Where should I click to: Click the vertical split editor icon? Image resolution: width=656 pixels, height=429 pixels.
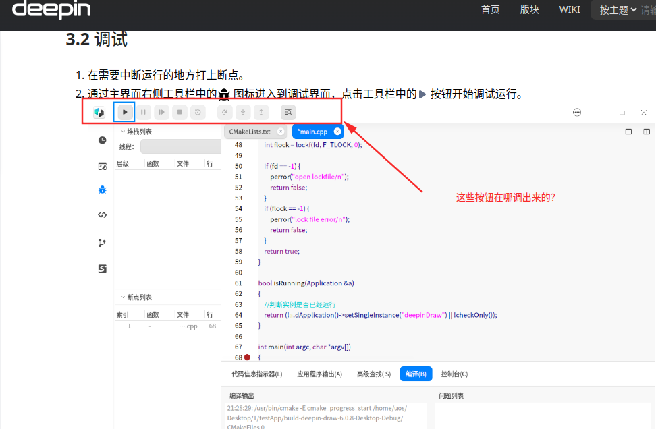(647, 132)
